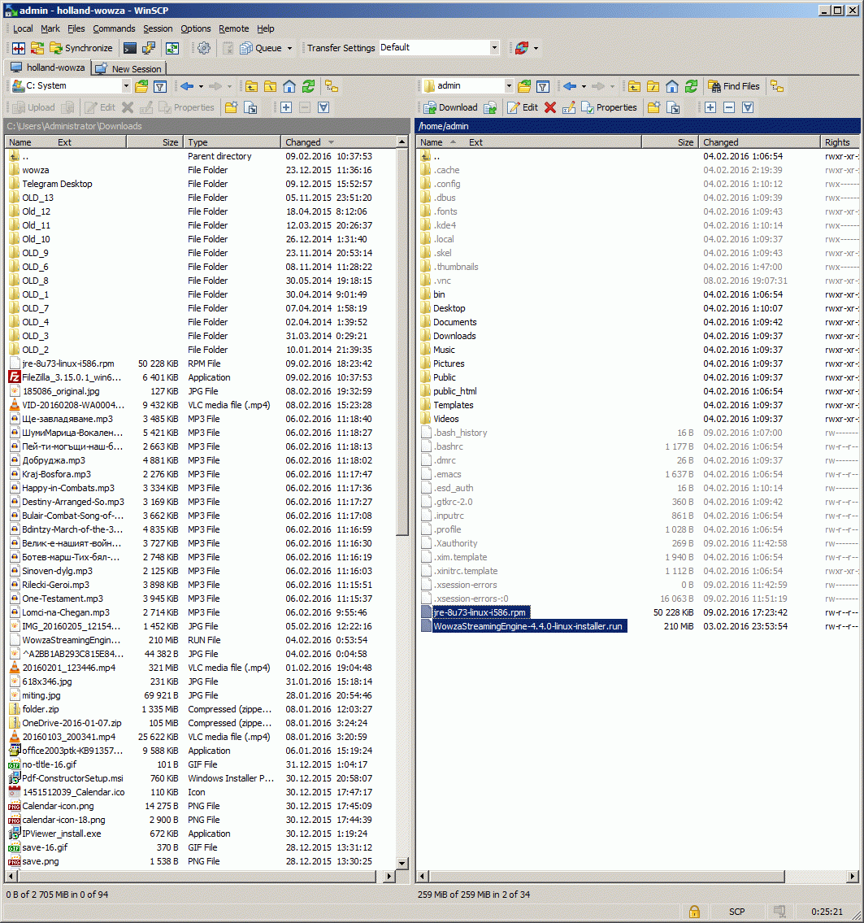Invert selection icon in remote panel
This screenshot has width=864, height=923.
click(748, 107)
